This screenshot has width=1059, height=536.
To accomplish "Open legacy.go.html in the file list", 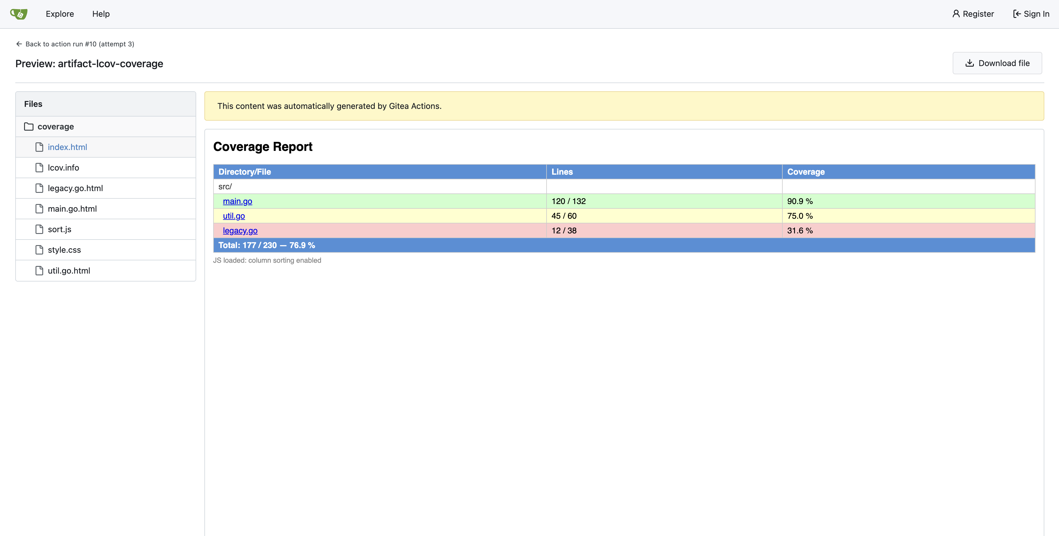I will (106, 188).
